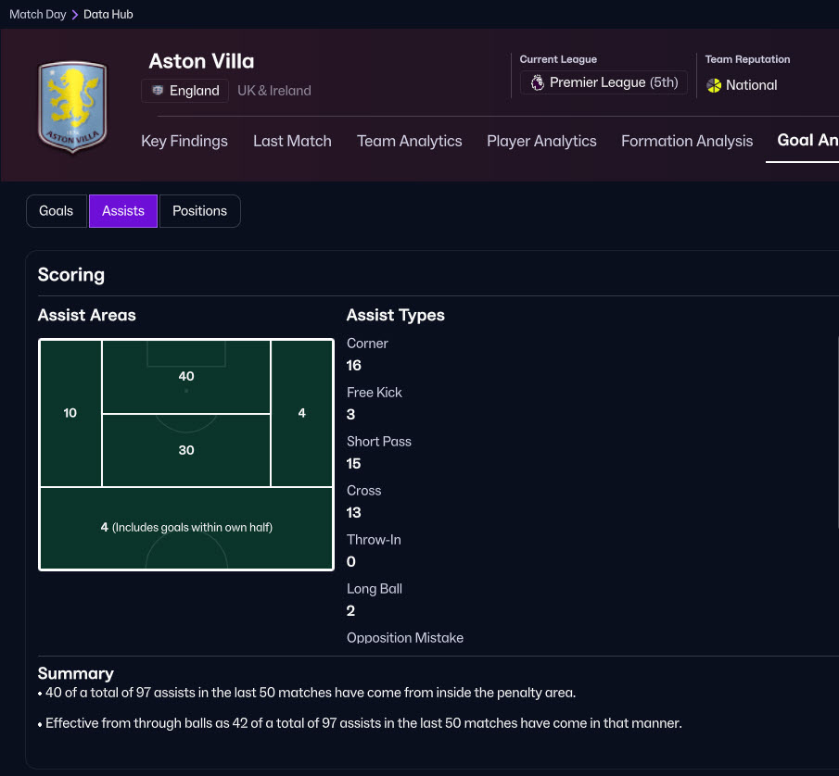The image size is (839, 776).
Task: Click the National reputation pie icon
Action: tap(714, 85)
